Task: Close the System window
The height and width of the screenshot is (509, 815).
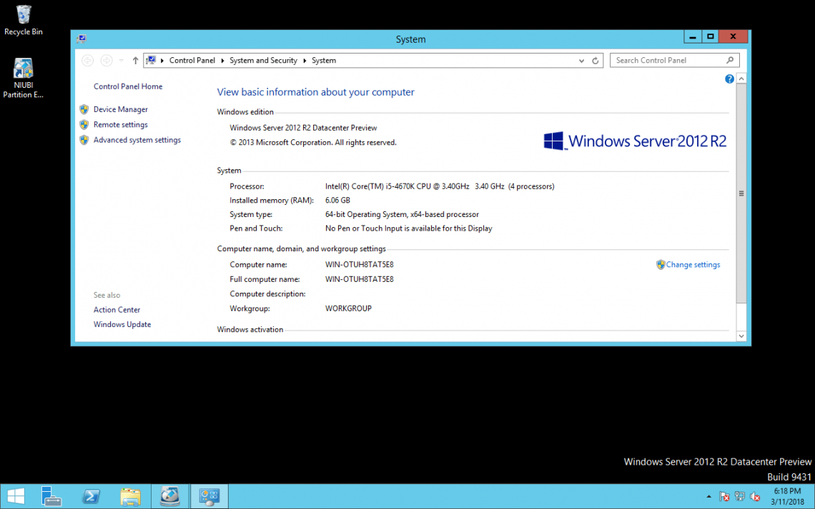Action: pos(733,37)
